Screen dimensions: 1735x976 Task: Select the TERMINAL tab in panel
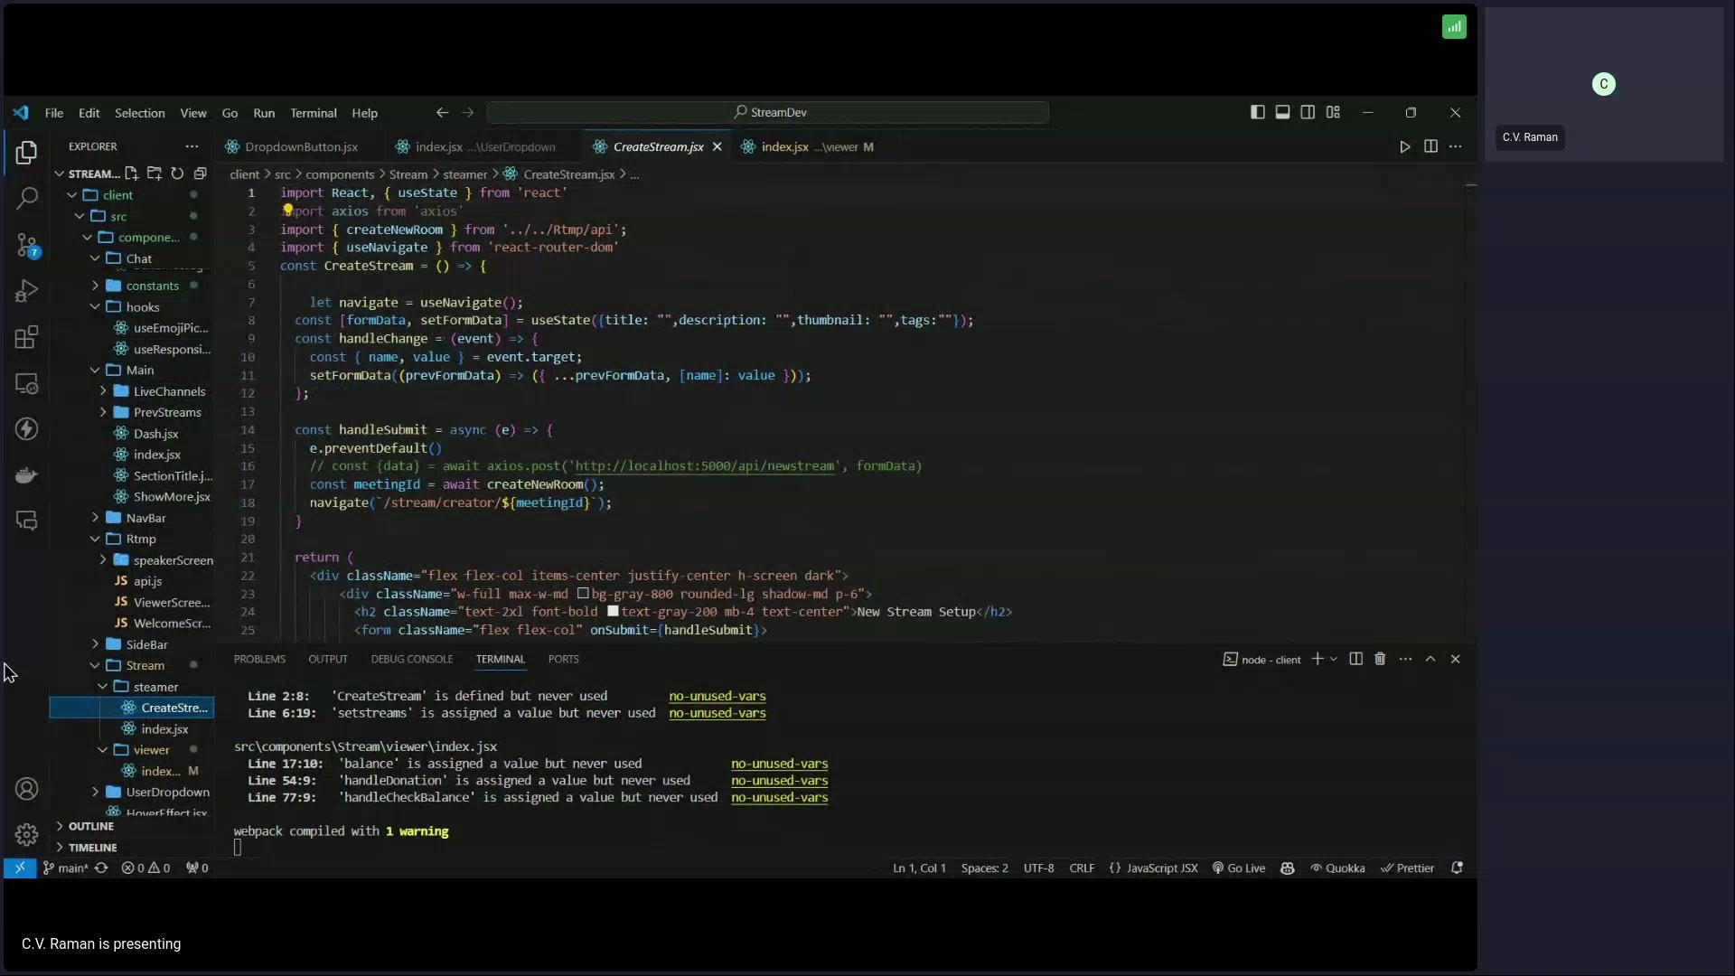click(500, 659)
